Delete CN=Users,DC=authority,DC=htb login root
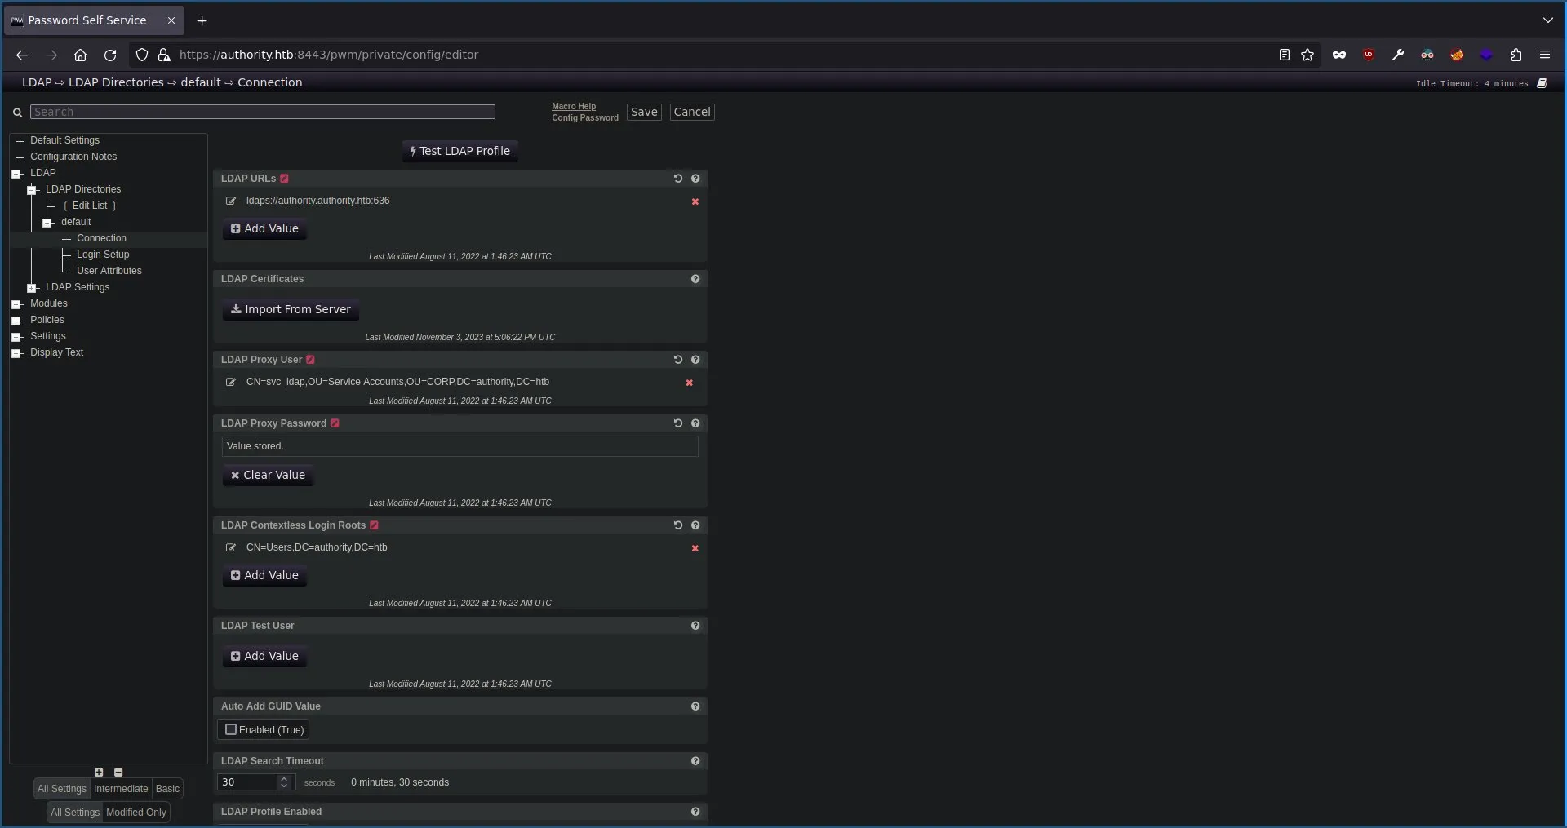Image resolution: width=1567 pixels, height=828 pixels. 695,548
